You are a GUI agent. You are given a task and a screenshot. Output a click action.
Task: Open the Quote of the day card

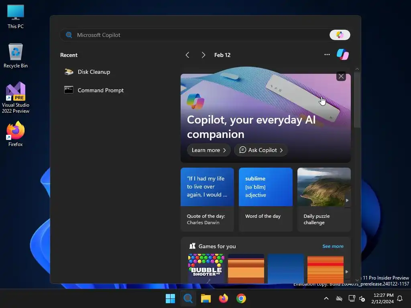(x=207, y=200)
